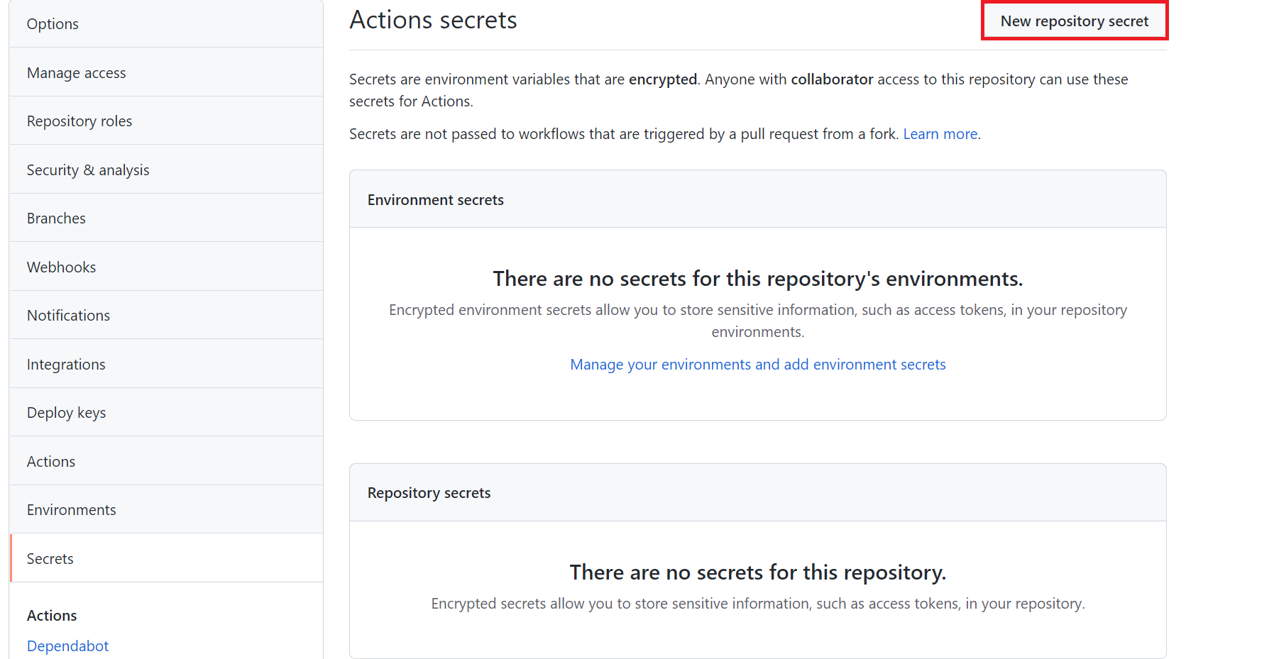Click the Repository secrets panel header
This screenshot has height=659, width=1274.
point(429,493)
